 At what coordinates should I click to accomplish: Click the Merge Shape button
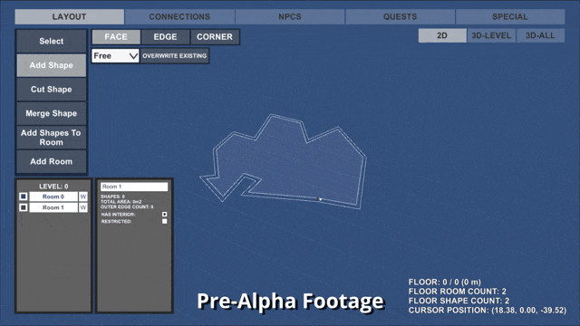(x=52, y=113)
